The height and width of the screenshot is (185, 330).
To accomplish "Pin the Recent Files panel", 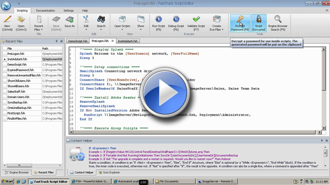I will click(56, 41).
